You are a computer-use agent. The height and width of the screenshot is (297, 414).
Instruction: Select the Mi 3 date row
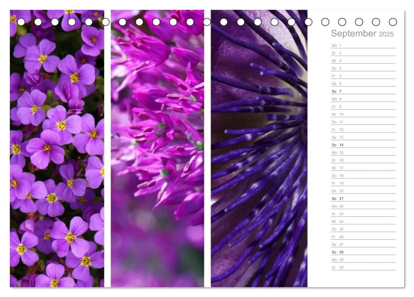pos(363,61)
